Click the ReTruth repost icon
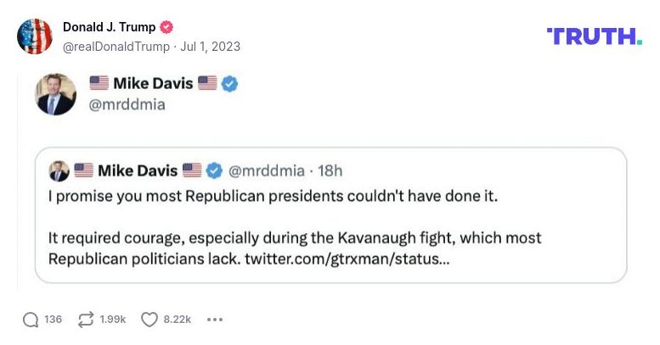 click(86, 320)
